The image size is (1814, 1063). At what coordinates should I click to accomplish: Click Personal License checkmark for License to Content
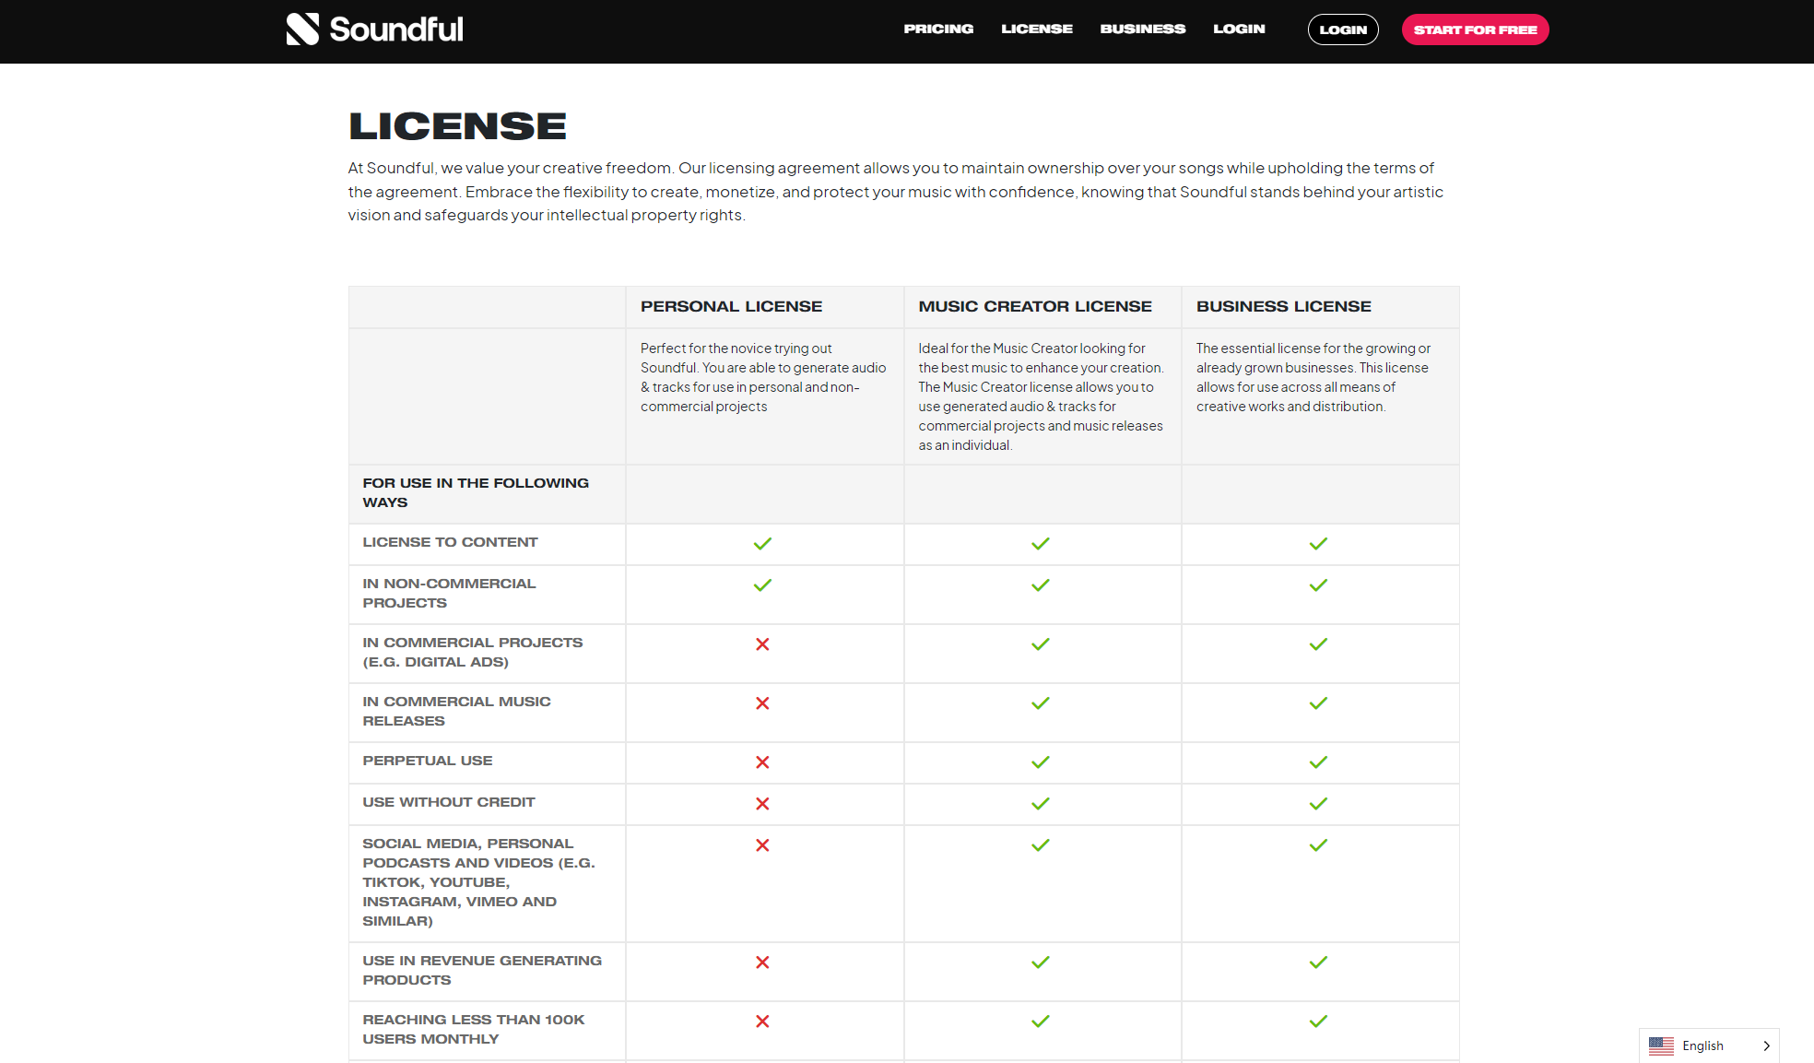(762, 544)
